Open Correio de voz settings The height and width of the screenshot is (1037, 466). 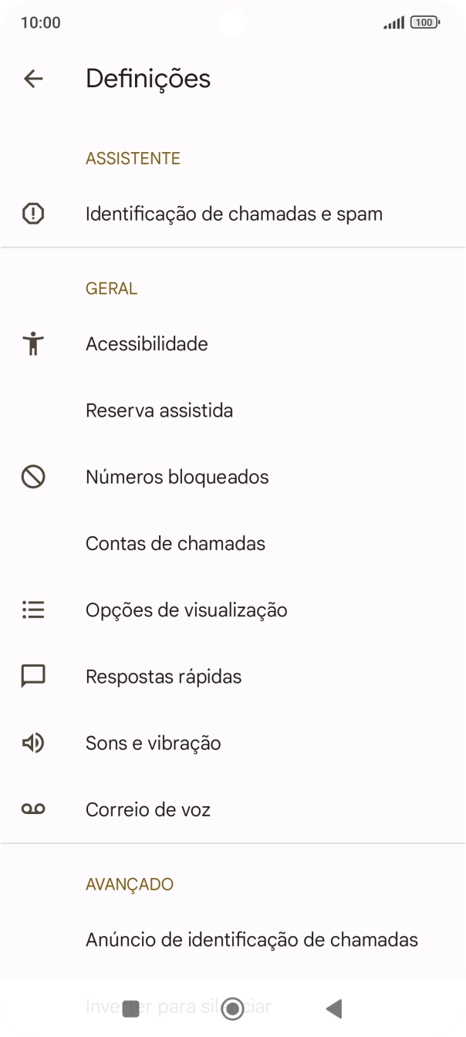tap(148, 809)
